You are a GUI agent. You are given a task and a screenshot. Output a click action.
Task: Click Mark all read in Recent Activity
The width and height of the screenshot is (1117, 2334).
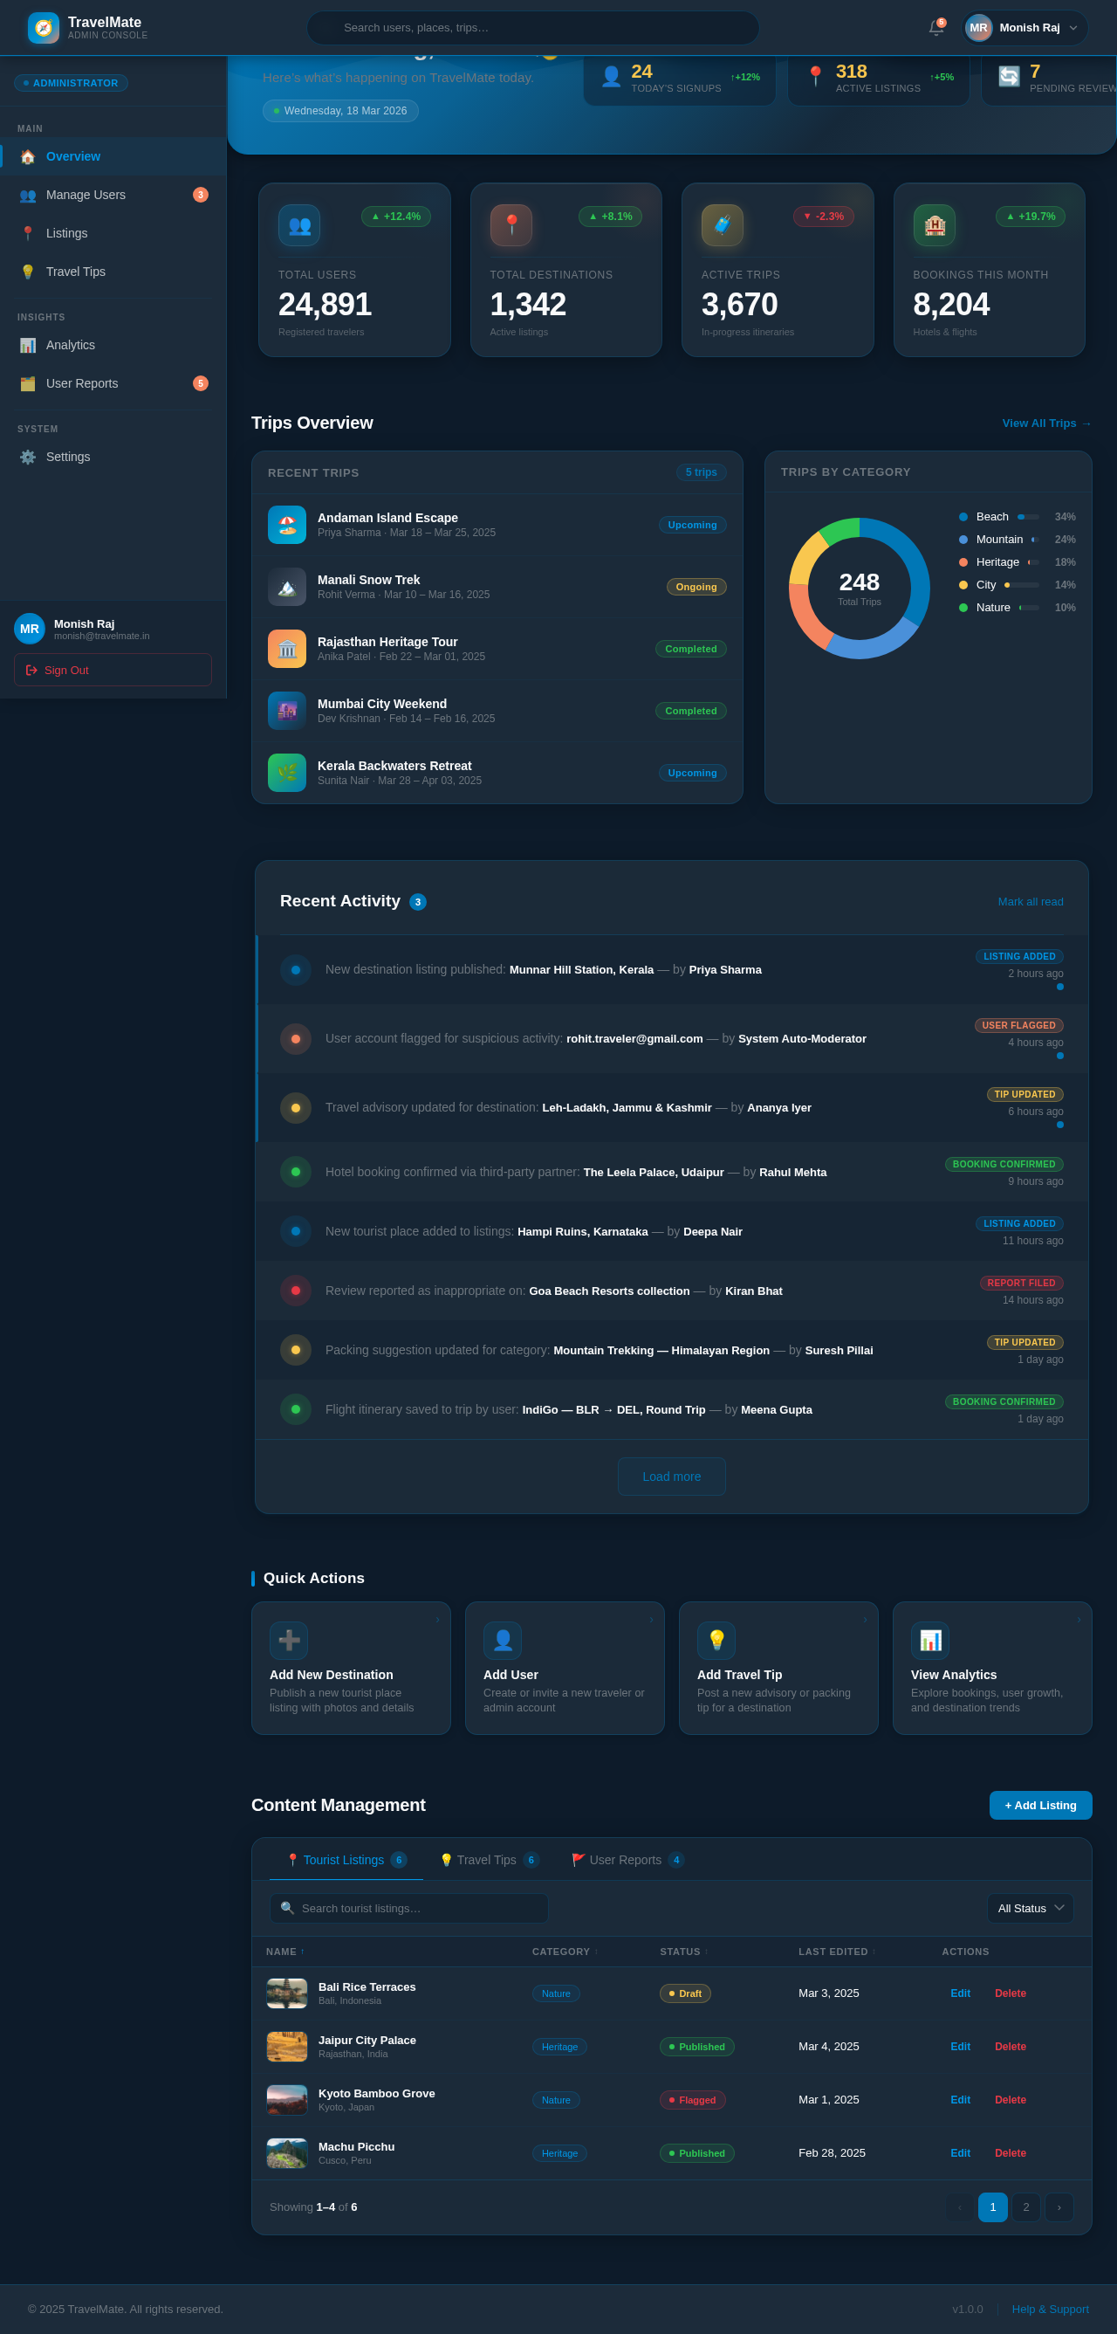[1030, 901]
